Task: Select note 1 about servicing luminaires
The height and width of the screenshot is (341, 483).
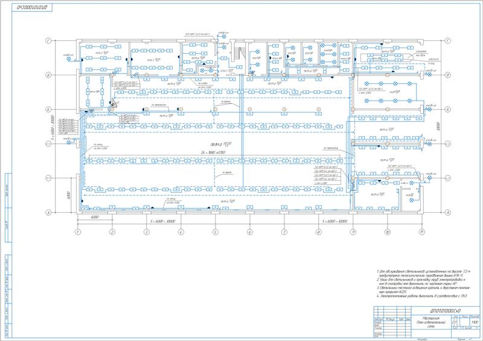Action: pyautogui.click(x=424, y=274)
